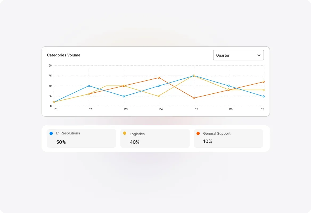This screenshot has width=311, height=213.
Task: Click the D6 x-axis label
Action: click(231, 109)
